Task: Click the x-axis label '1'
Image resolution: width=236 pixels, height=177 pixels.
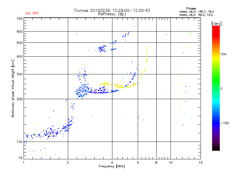Action: (x=24, y=163)
